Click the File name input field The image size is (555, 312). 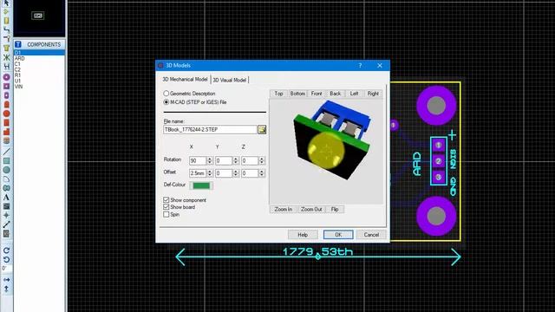click(x=210, y=129)
